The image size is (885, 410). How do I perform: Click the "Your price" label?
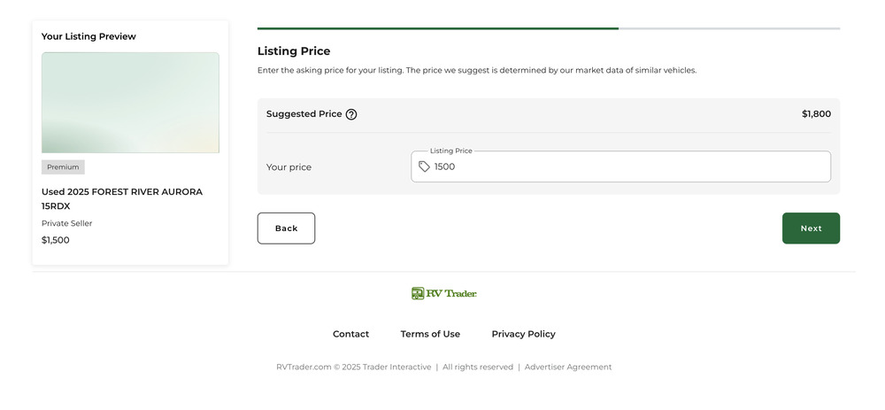(289, 167)
